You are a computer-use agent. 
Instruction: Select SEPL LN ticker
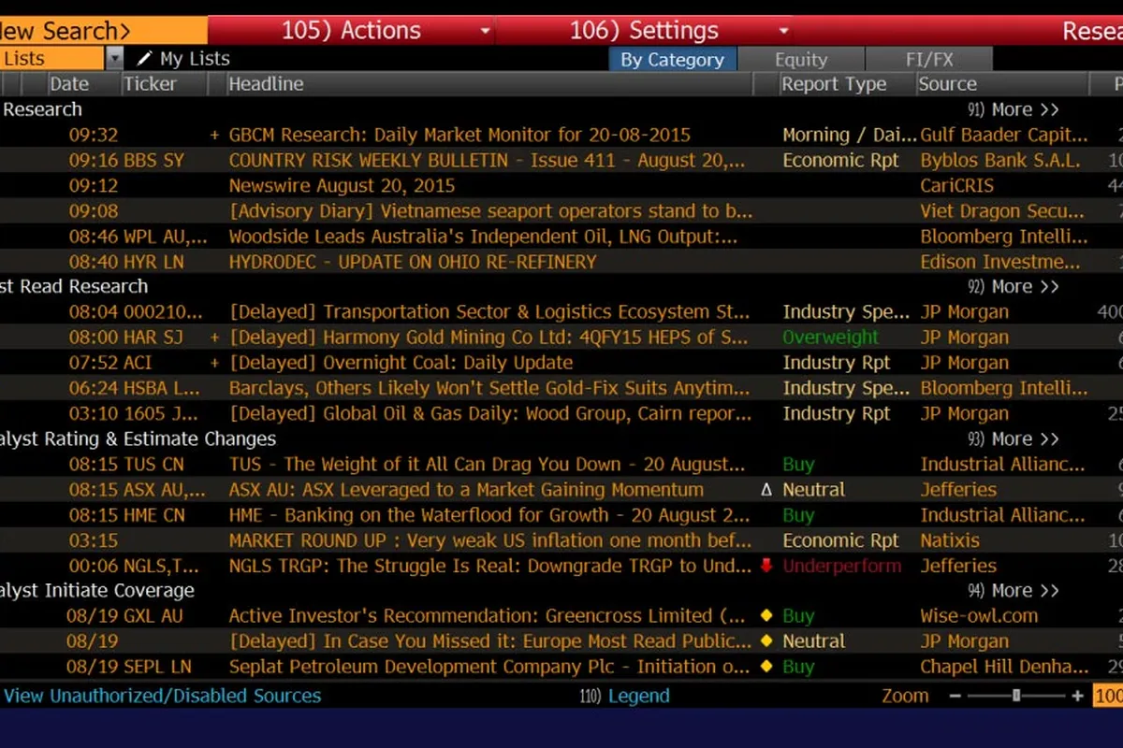coord(157,667)
